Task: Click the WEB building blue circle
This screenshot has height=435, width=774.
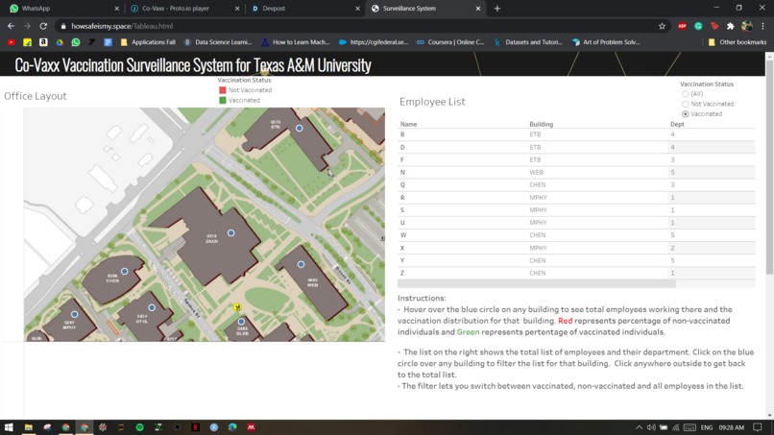Action: [301, 265]
